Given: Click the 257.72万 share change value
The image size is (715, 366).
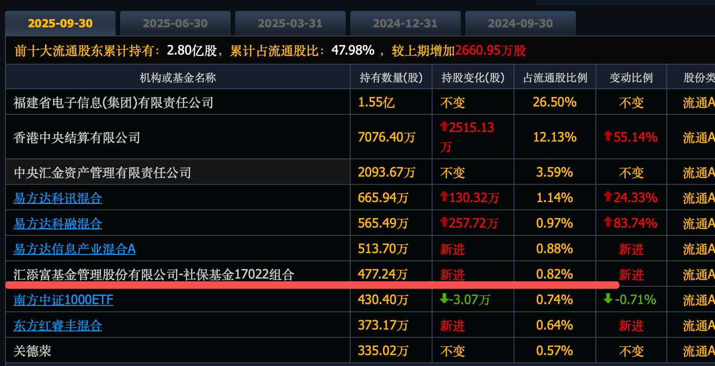Looking at the screenshot, I should (469, 223).
